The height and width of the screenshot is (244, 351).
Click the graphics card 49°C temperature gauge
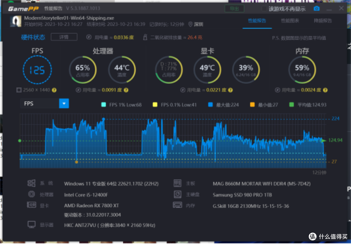coord(207,70)
